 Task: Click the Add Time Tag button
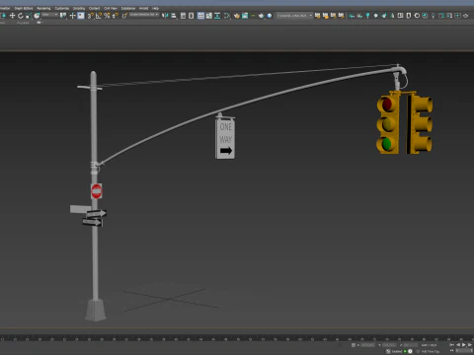tap(430, 351)
